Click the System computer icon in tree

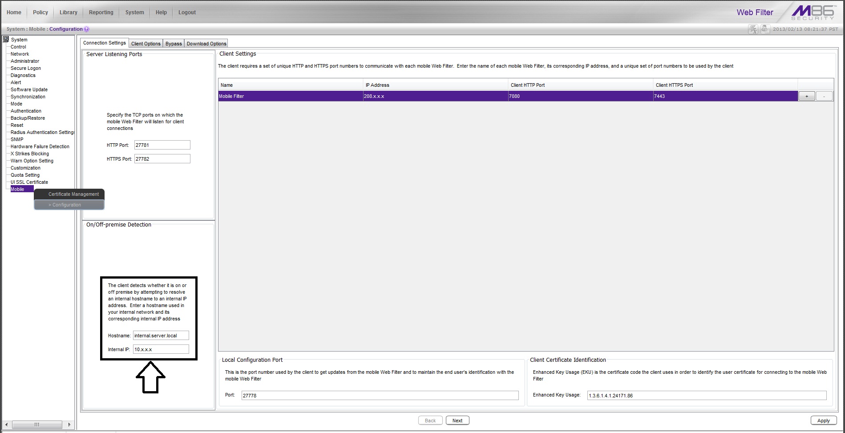point(6,39)
